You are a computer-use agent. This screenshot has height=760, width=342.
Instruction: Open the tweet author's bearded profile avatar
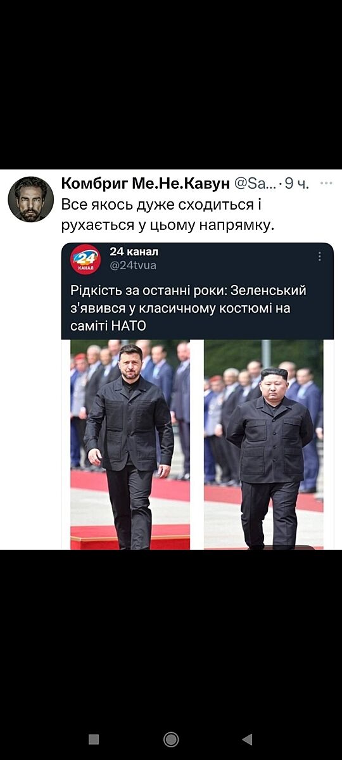pyautogui.click(x=30, y=199)
